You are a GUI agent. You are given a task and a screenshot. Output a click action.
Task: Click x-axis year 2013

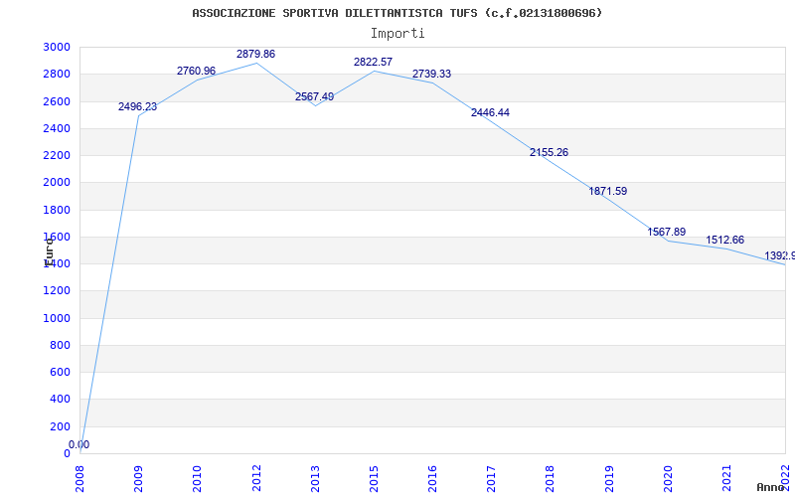coord(315,479)
